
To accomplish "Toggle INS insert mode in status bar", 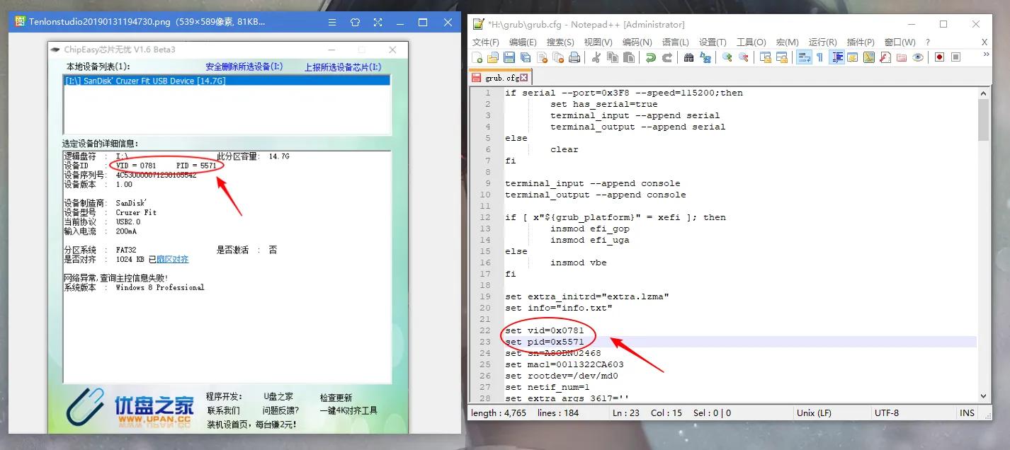I will point(967,412).
